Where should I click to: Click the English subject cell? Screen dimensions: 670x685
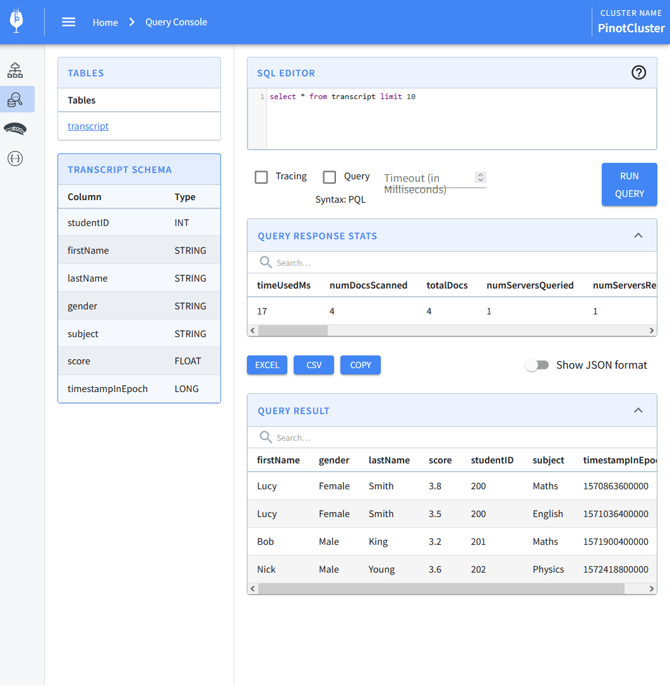547,514
